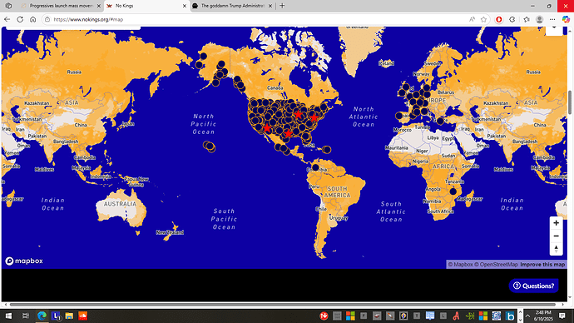Open the Questions? help button
Image resolution: width=574 pixels, height=323 pixels.
click(x=534, y=286)
